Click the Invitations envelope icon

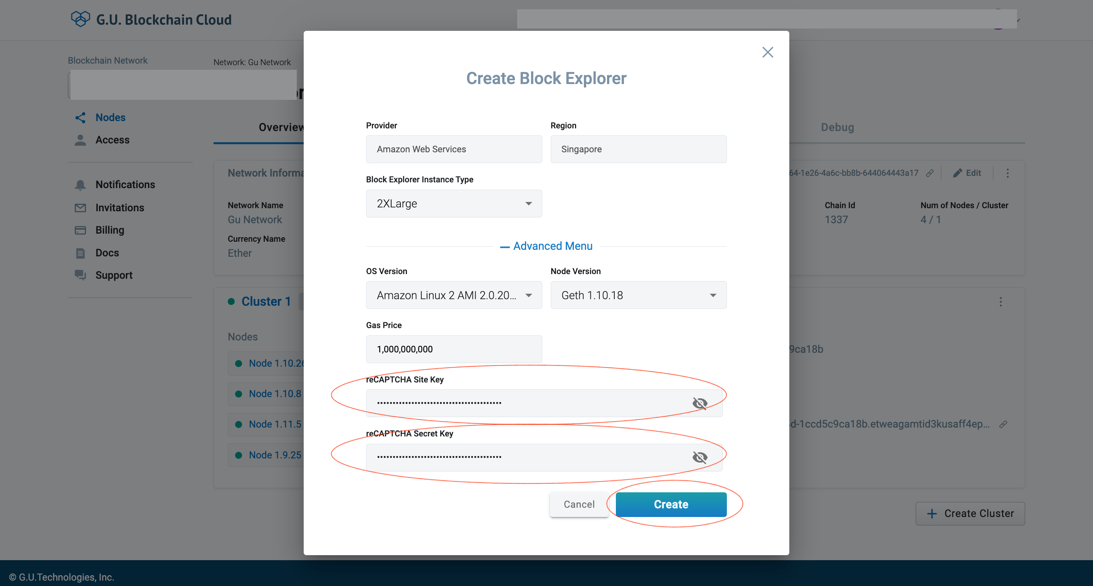click(80, 207)
